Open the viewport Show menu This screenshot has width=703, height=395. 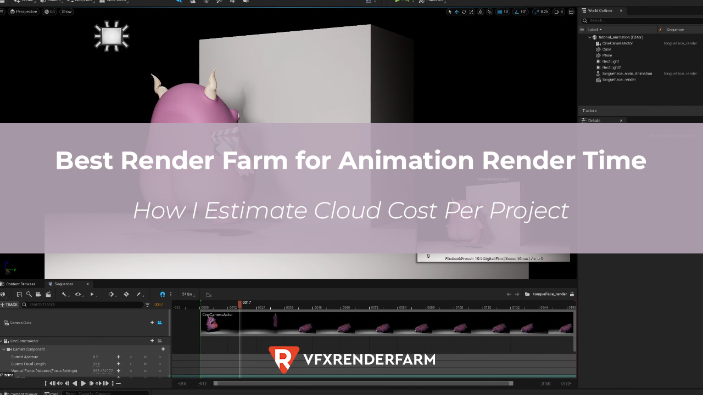click(x=66, y=12)
